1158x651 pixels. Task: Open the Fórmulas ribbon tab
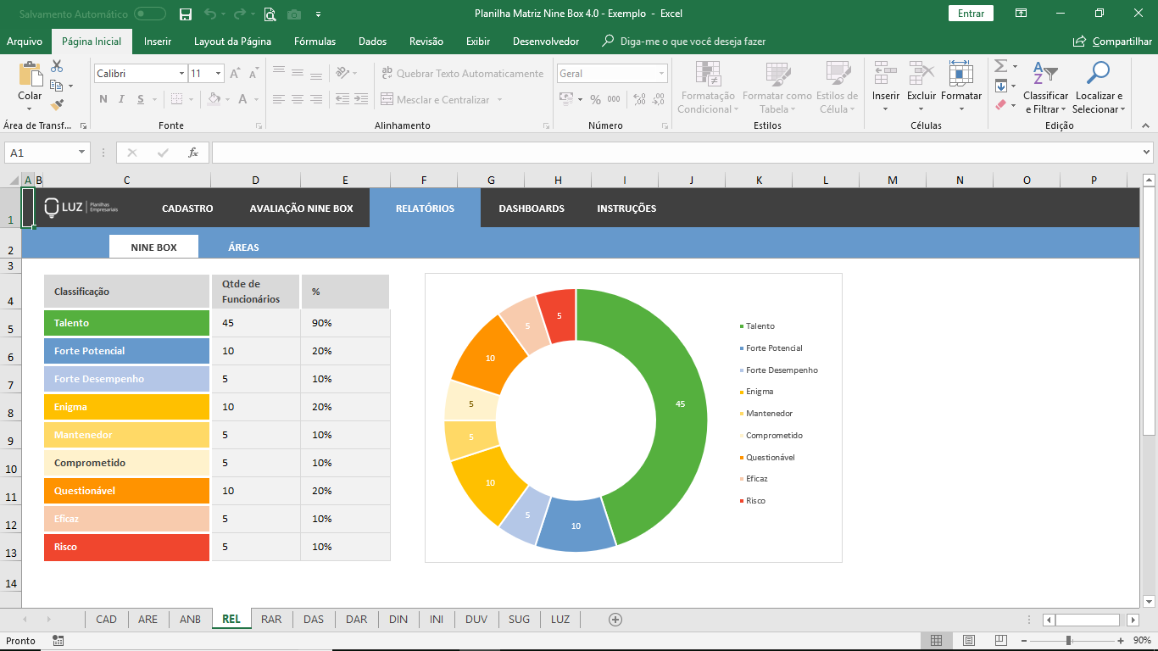315,42
